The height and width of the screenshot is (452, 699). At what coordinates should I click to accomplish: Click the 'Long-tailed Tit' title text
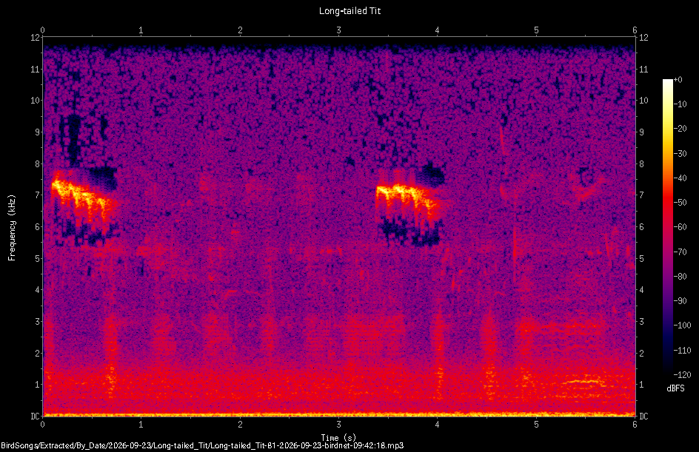(349, 10)
